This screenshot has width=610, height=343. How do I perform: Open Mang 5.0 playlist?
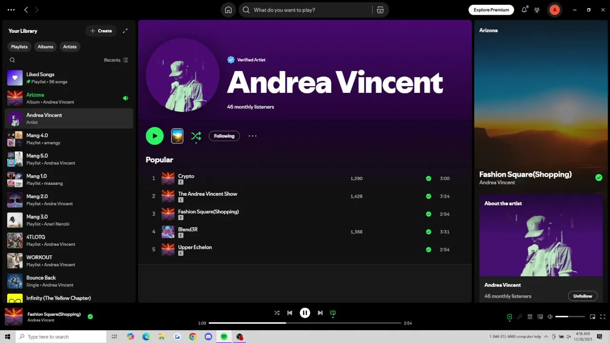point(69,159)
